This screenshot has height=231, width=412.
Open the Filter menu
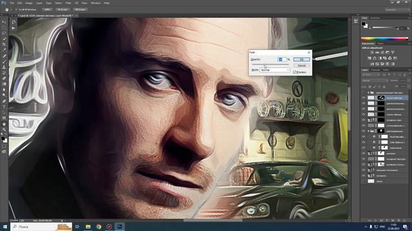(x=68, y=3)
